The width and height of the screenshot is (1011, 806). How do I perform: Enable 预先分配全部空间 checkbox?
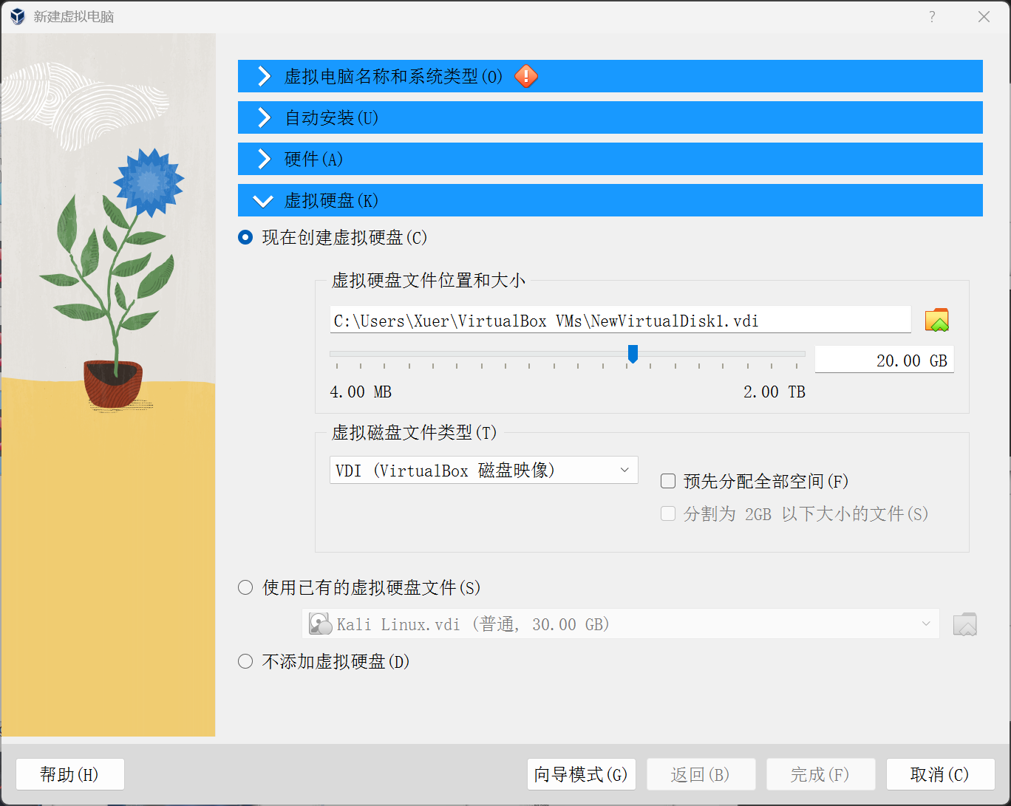tap(667, 480)
